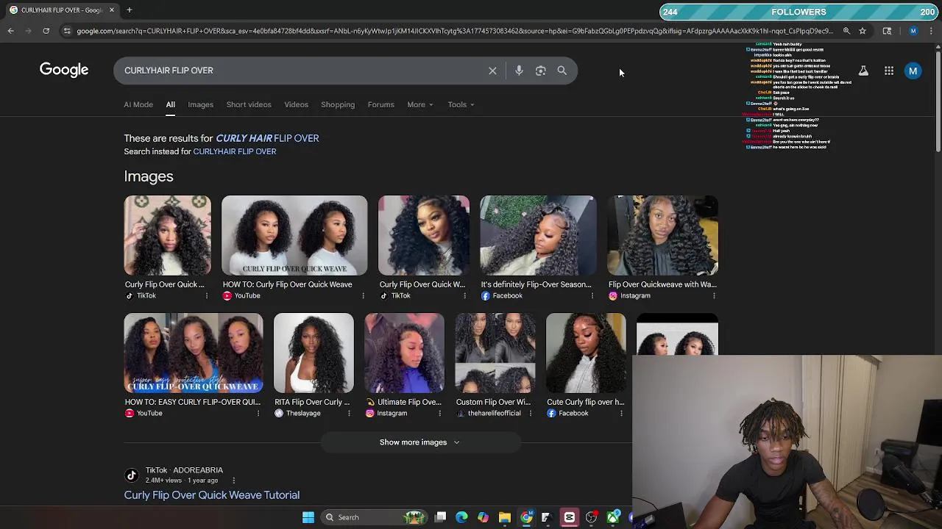Image resolution: width=942 pixels, height=529 pixels.
Task: Open first TikTok Curly Flip Over thumbnail
Action: click(167, 235)
